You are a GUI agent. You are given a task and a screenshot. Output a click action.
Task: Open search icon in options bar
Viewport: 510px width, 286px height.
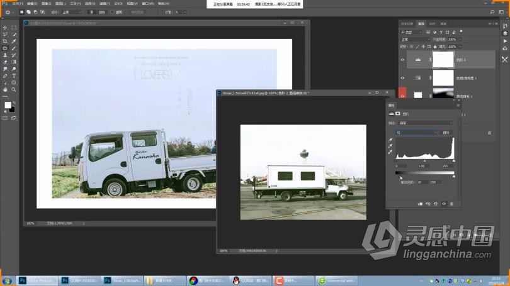[x=492, y=12]
